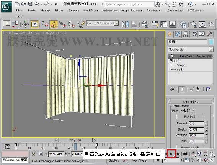Toggle Keyboard Shortcut Override button
Viewport: 217px width, 165px height.
pos(34,25)
